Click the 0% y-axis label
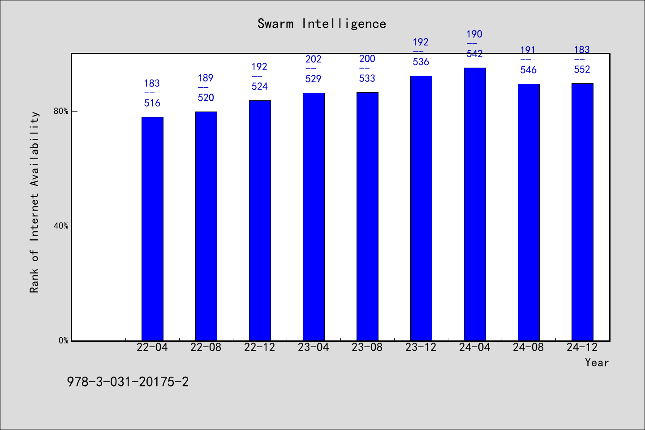This screenshot has height=430, width=645. tap(64, 340)
